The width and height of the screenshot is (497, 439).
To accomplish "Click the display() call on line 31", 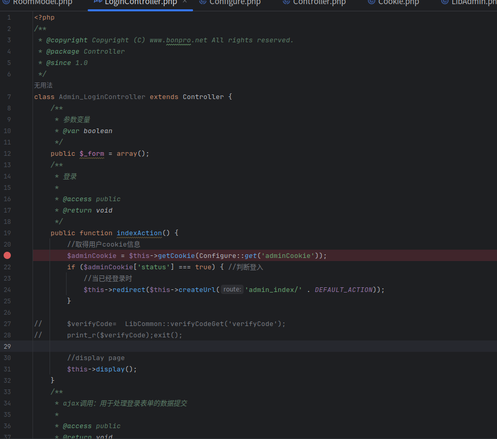I will point(110,369).
